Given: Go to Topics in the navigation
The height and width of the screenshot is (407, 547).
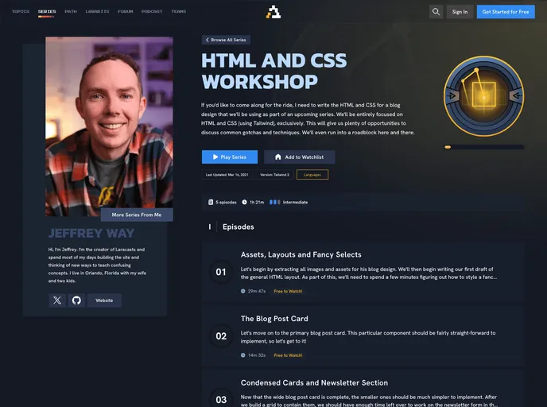Looking at the screenshot, I should [21, 11].
